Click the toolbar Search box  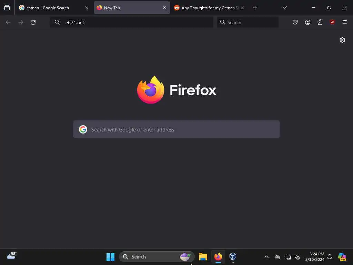pos(248,22)
